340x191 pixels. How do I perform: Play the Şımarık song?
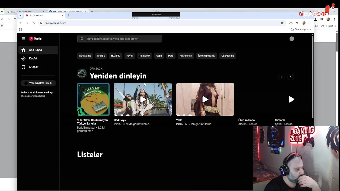coord(291,99)
